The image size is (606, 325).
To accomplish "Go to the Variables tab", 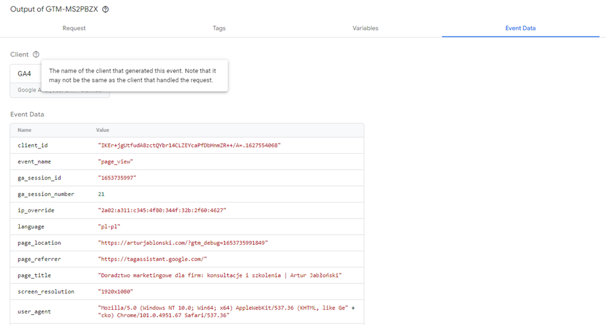I will (365, 28).
